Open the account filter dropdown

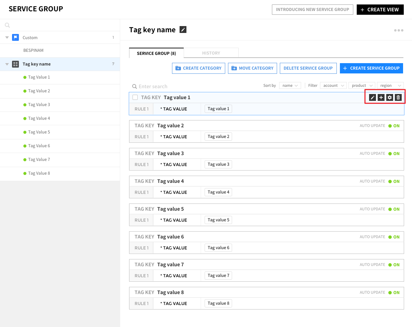pos(333,85)
